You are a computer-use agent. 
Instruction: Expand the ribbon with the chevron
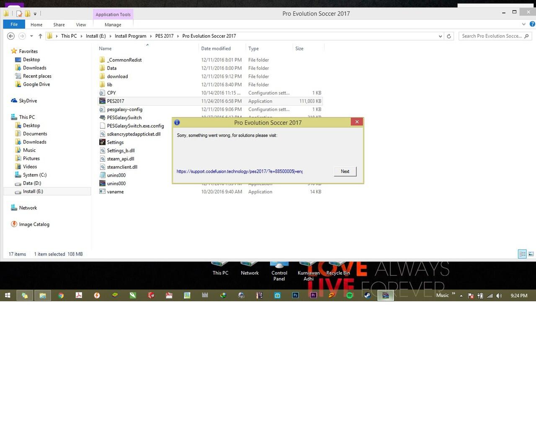pos(523,24)
